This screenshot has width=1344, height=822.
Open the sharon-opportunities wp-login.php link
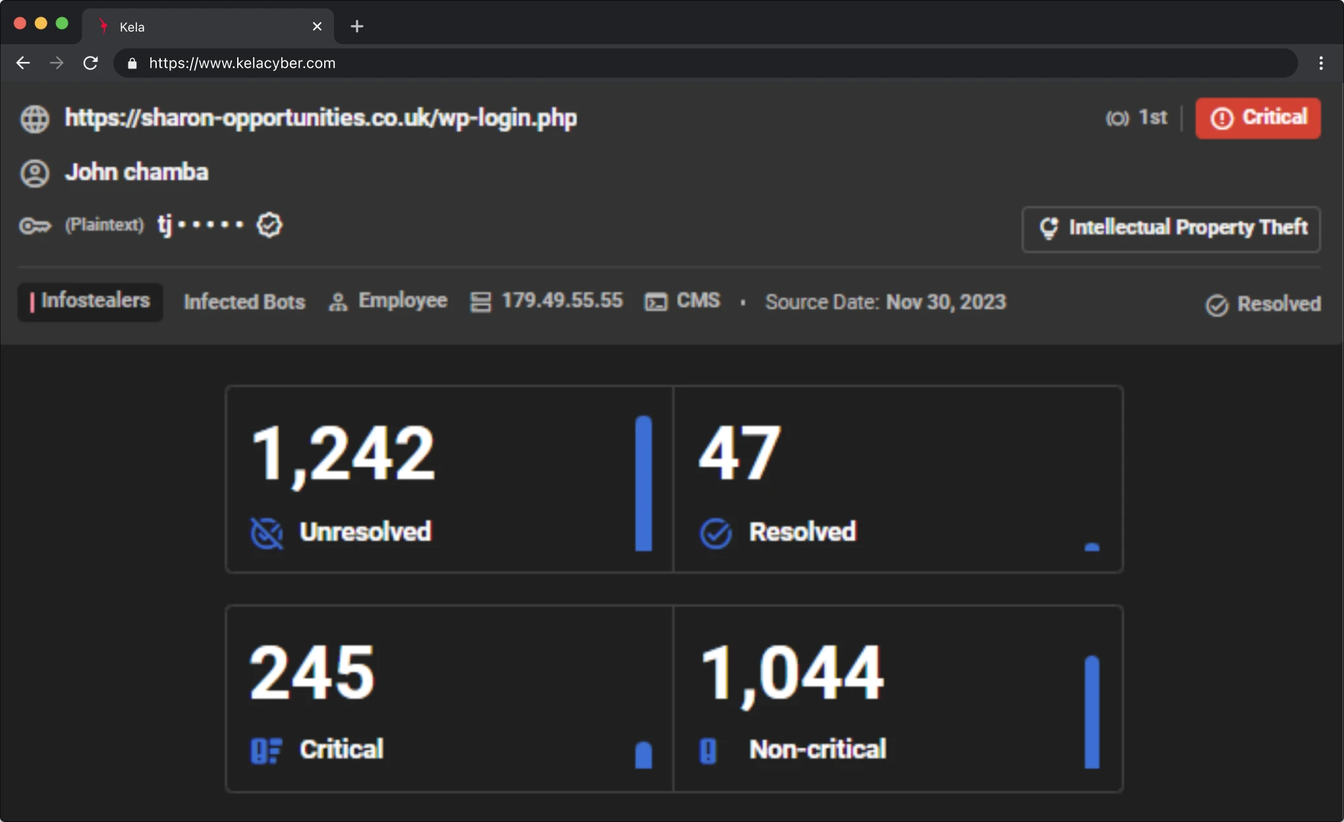point(321,119)
